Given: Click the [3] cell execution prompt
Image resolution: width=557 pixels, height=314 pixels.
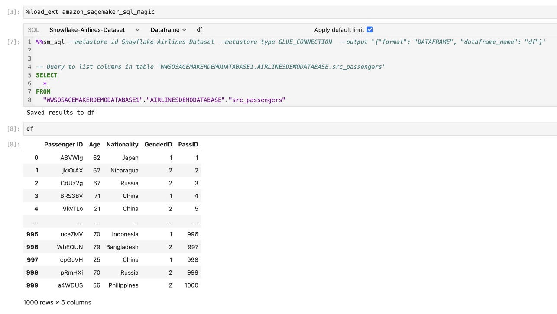Looking at the screenshot, I should coord(14,12).
